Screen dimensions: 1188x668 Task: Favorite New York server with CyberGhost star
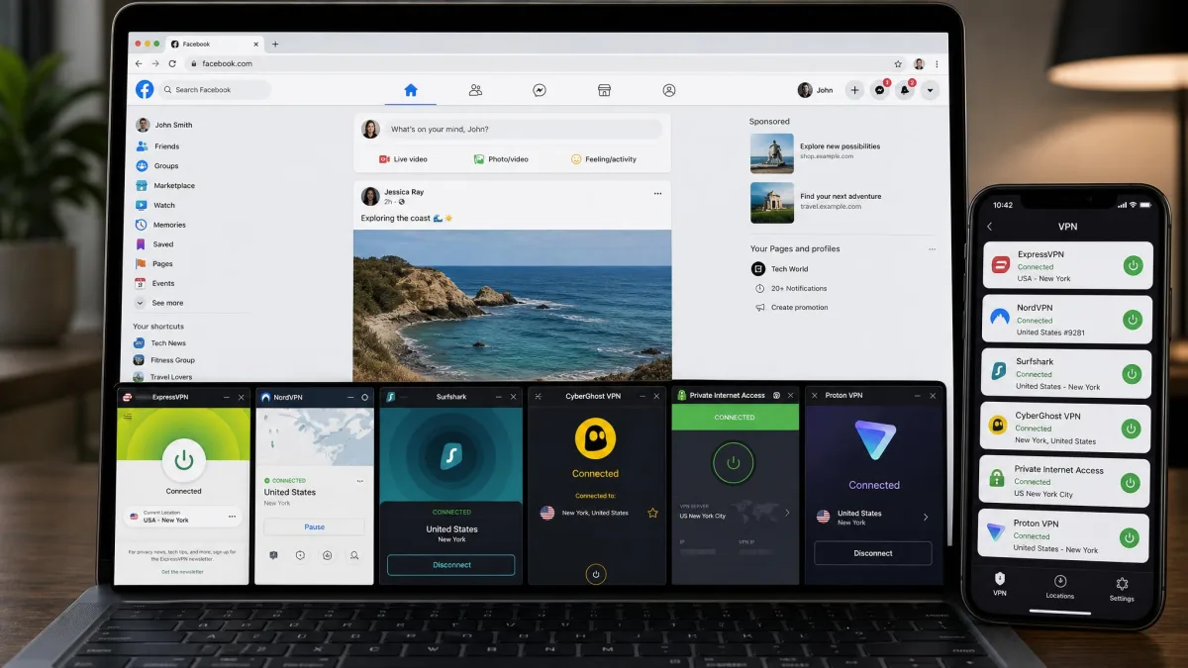pos(652,513)
